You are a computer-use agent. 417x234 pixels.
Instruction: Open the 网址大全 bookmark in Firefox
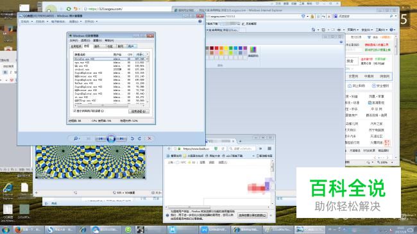[x=213, y=156]
